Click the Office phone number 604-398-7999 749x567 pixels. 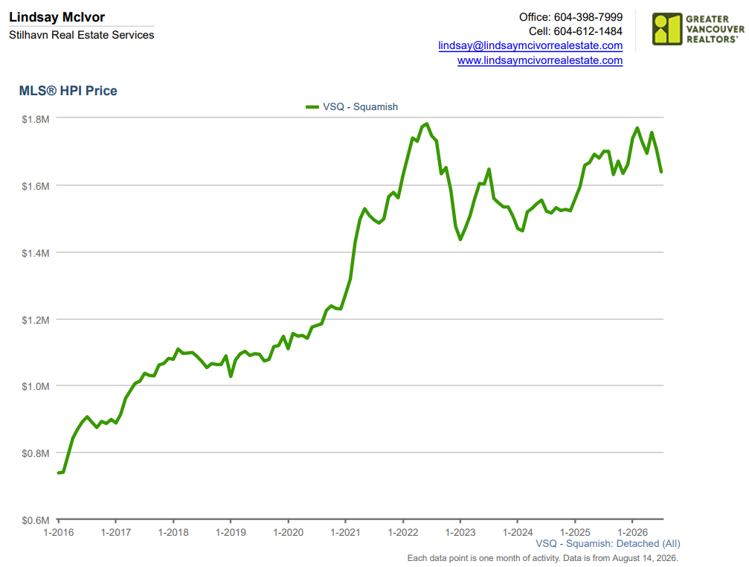pyautogui.click(x=588, y=17)
